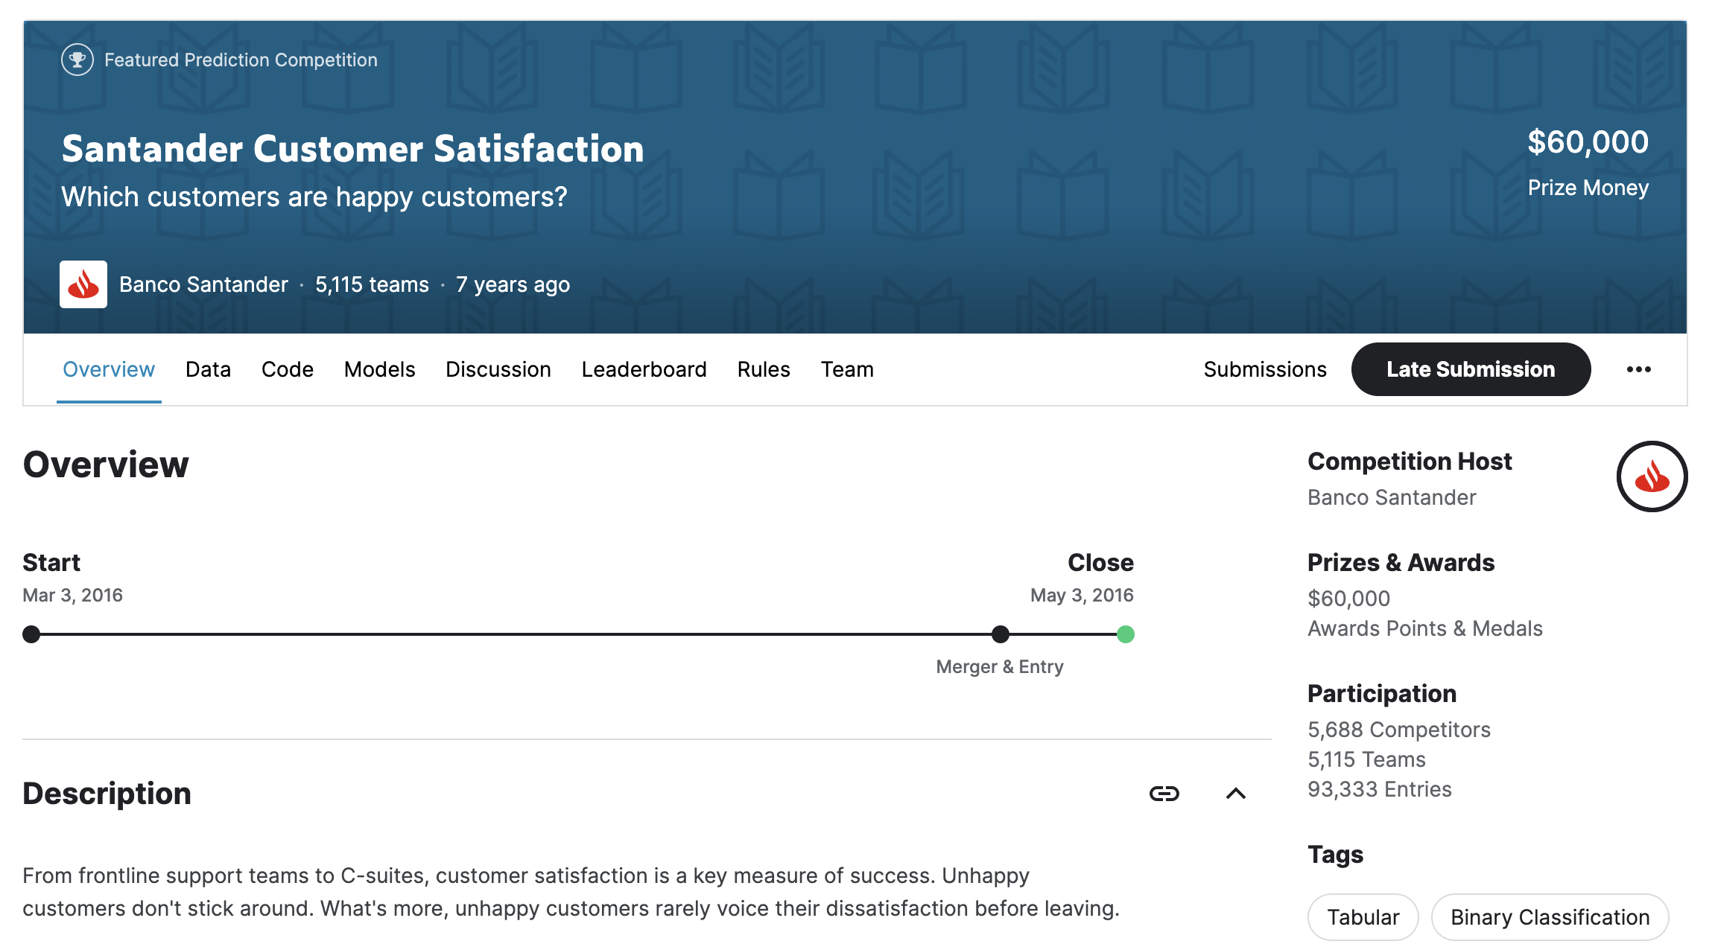Select the Team tab

pyautogui.click(x=847, y=369)
